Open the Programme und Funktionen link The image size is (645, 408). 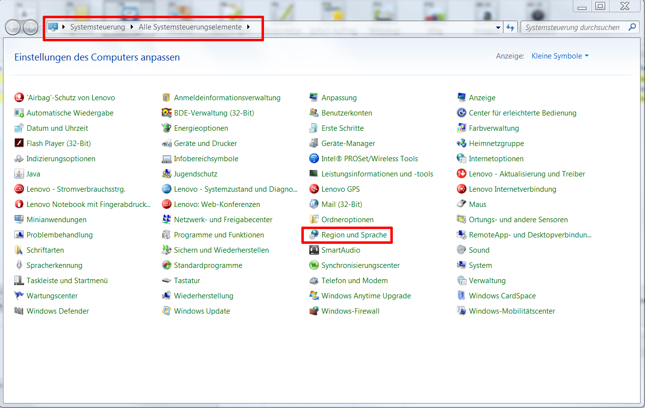point(219,234)
